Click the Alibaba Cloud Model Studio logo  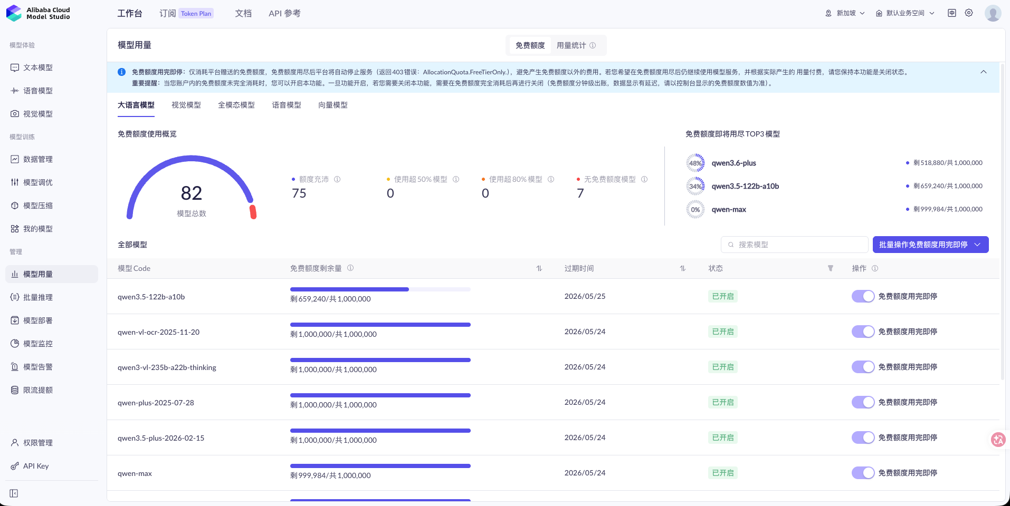pos(38,13)
